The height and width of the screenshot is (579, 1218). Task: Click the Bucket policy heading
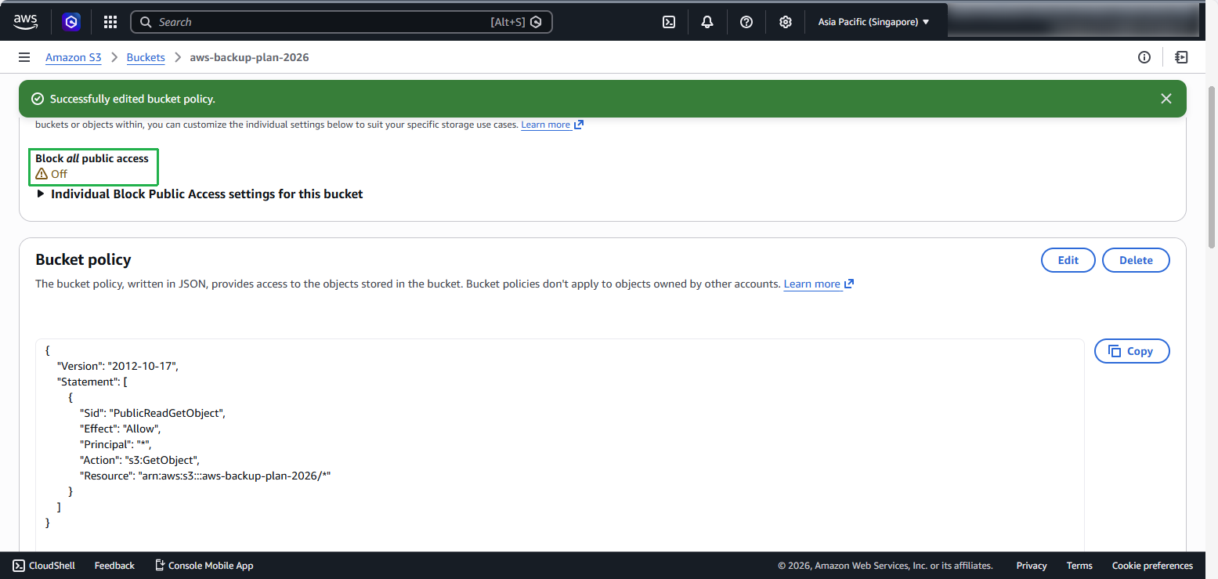coord(83,260)
